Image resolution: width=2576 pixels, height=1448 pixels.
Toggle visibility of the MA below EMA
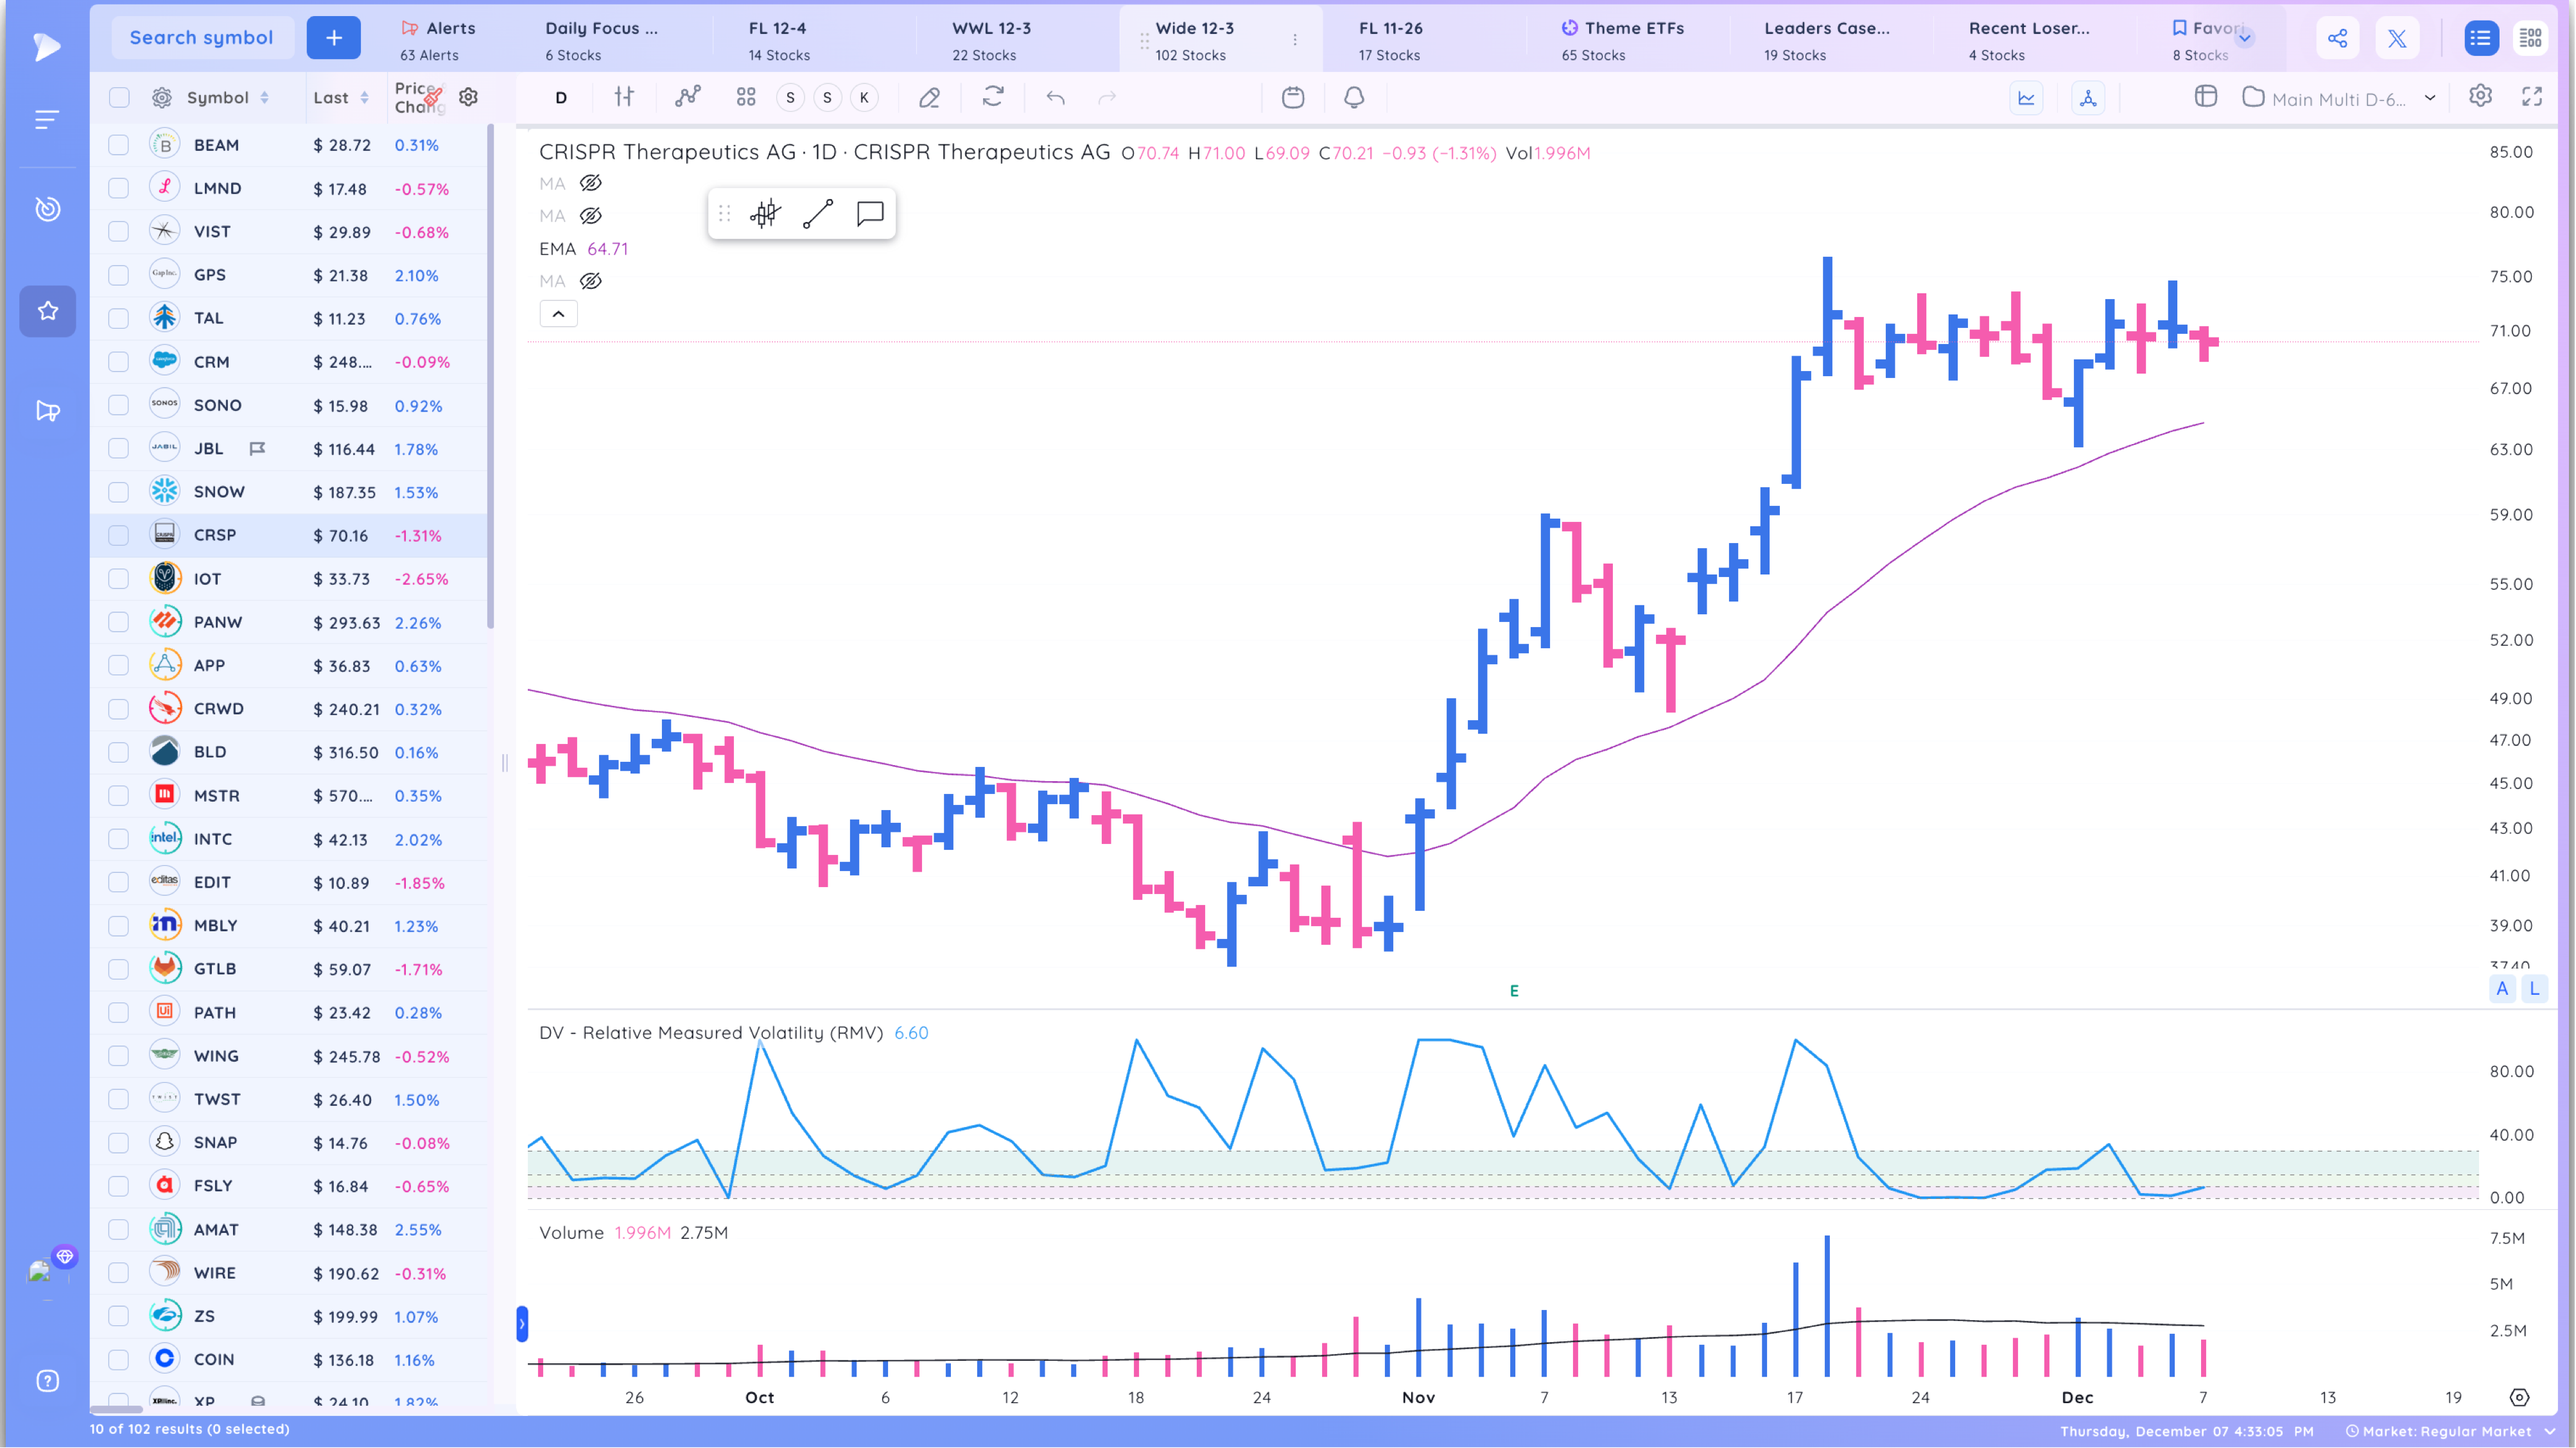591,280
